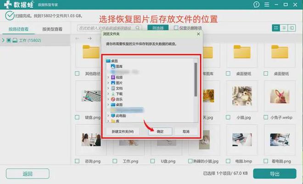The height and width of the screenshot is (184, 303).
Task: Switch to preview pane view mode
Action: [x=292, y=28]
